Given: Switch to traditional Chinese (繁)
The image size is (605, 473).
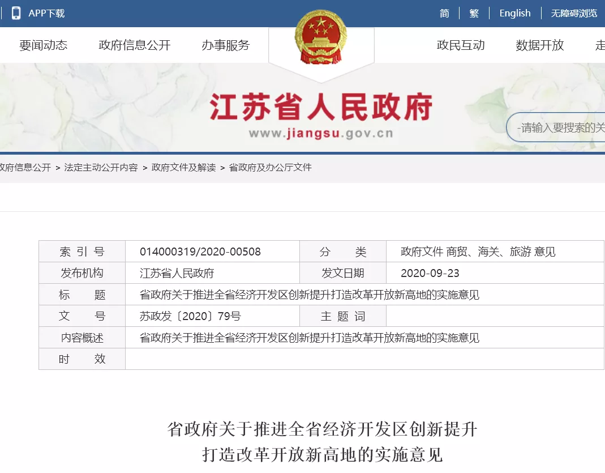Looking at the screenshot, I should coord(474,13).
